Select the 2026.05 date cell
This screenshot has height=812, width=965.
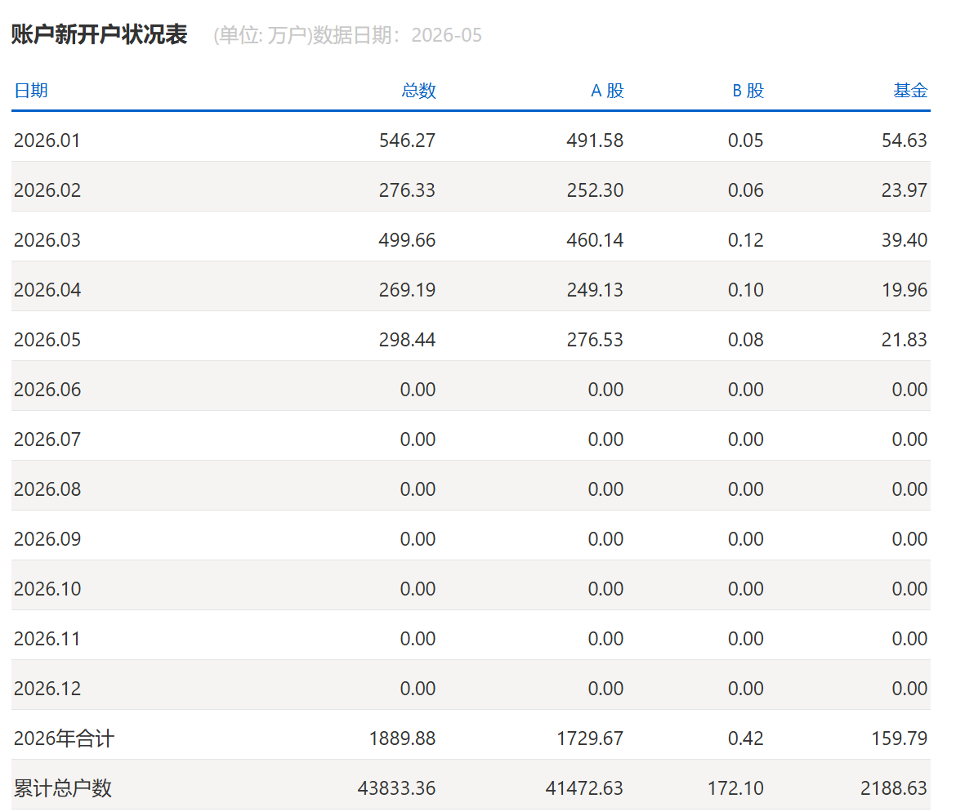[47, 340]
